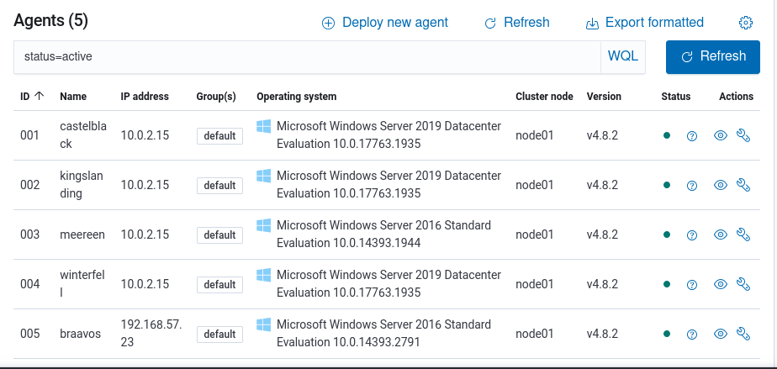Select default group badge for meereen
777x369 pixels.
(219, 235)
